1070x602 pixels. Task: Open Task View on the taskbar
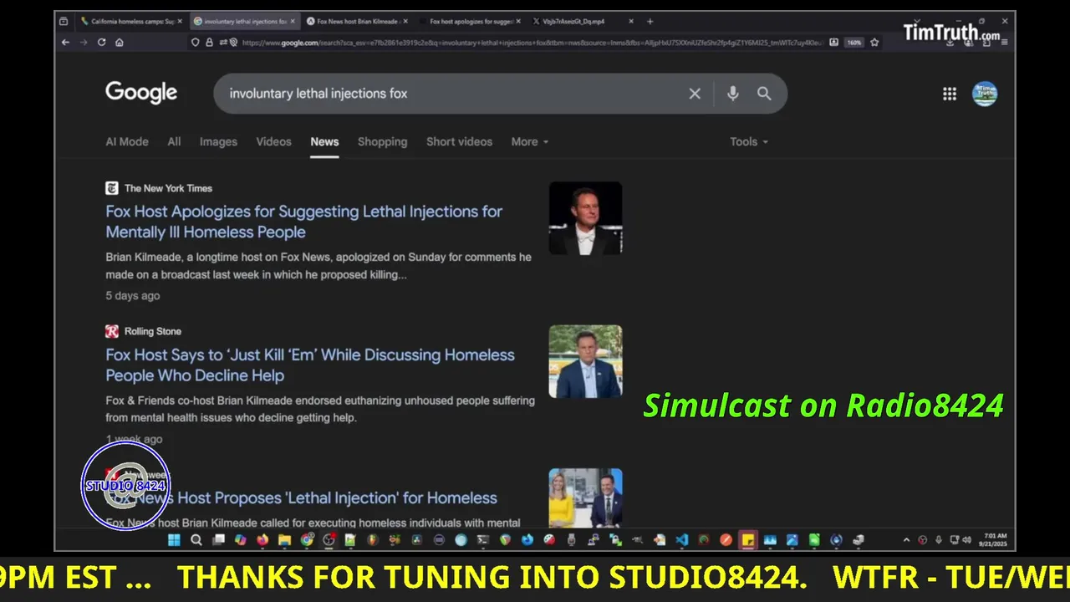(218, 540)
